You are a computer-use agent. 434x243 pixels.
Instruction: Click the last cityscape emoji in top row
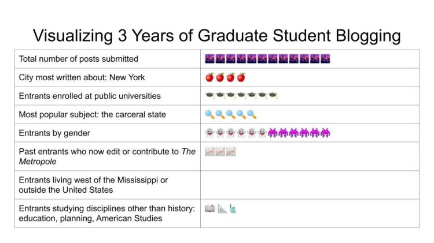pyautogui.click(x=325, y=59)
